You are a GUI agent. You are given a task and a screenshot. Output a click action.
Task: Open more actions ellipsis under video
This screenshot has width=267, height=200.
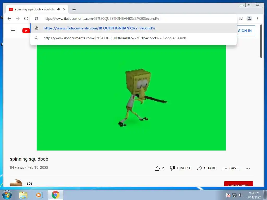248,168
